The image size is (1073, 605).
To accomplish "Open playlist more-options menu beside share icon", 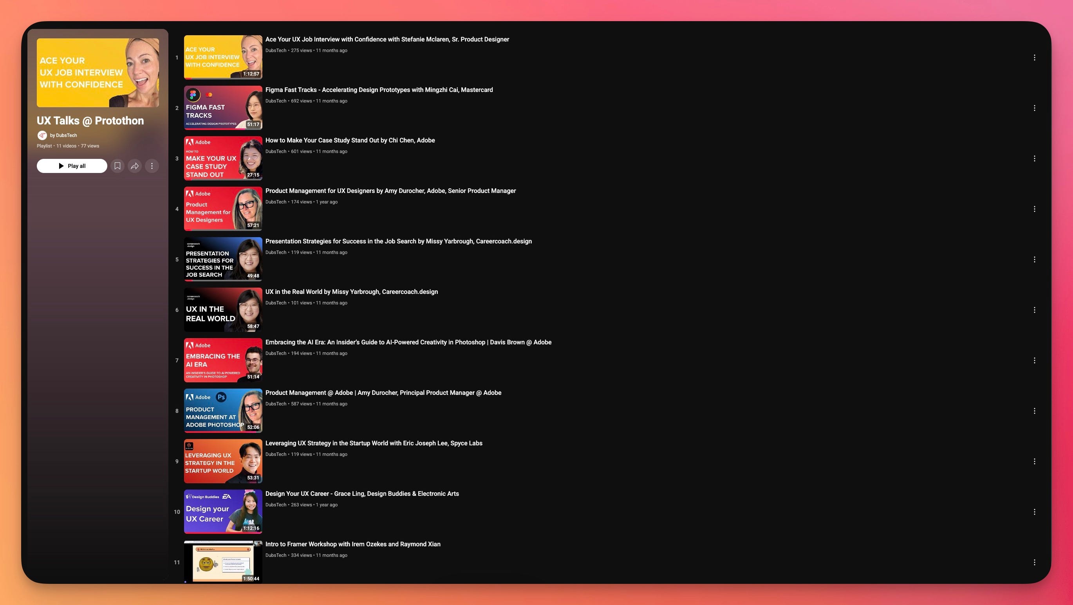I will click(152, 166).
